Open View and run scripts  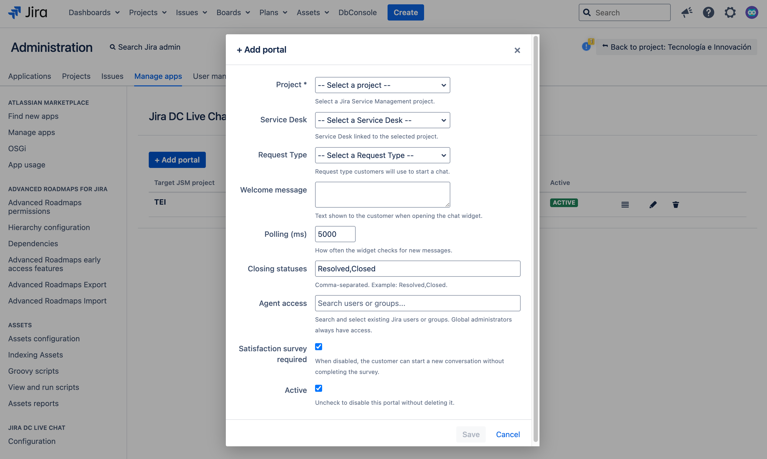pos(43,387)
